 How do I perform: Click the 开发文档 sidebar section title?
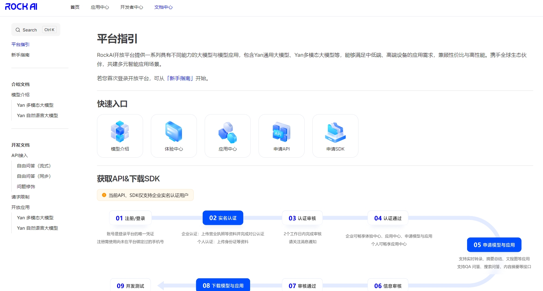click(x=20, y=145)
